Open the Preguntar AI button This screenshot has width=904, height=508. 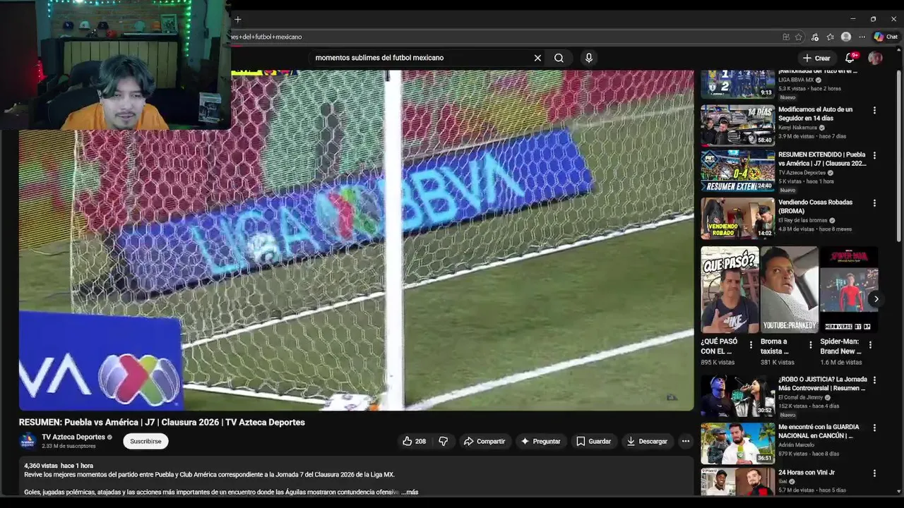541,441
